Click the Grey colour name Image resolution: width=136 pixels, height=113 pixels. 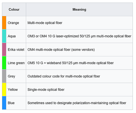[x=11, y=76]
